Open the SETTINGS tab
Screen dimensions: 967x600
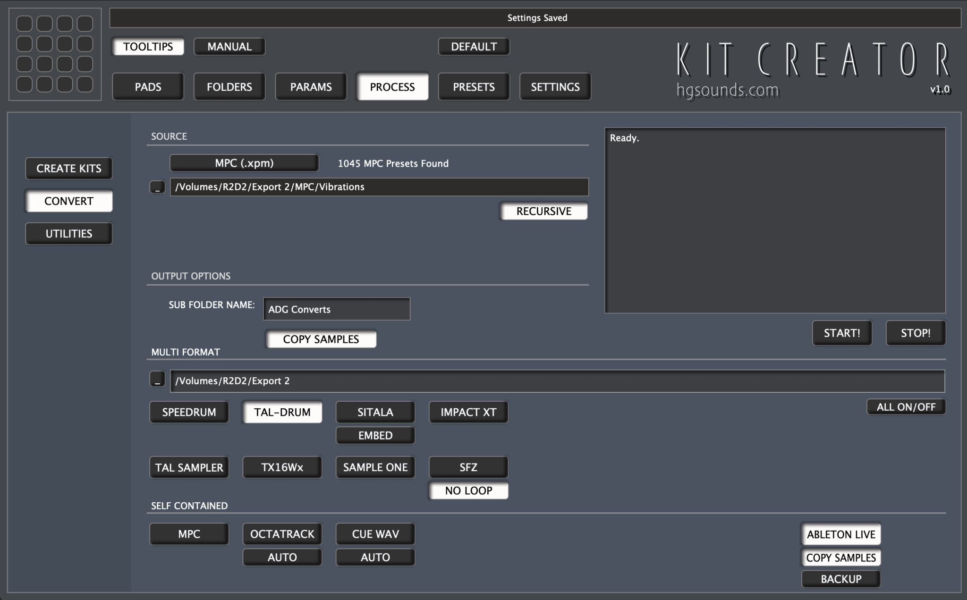coord(555,86)
